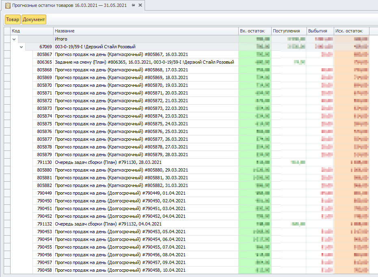
Task: Select row Очередь задач сборки #791132
Action: 108,224
